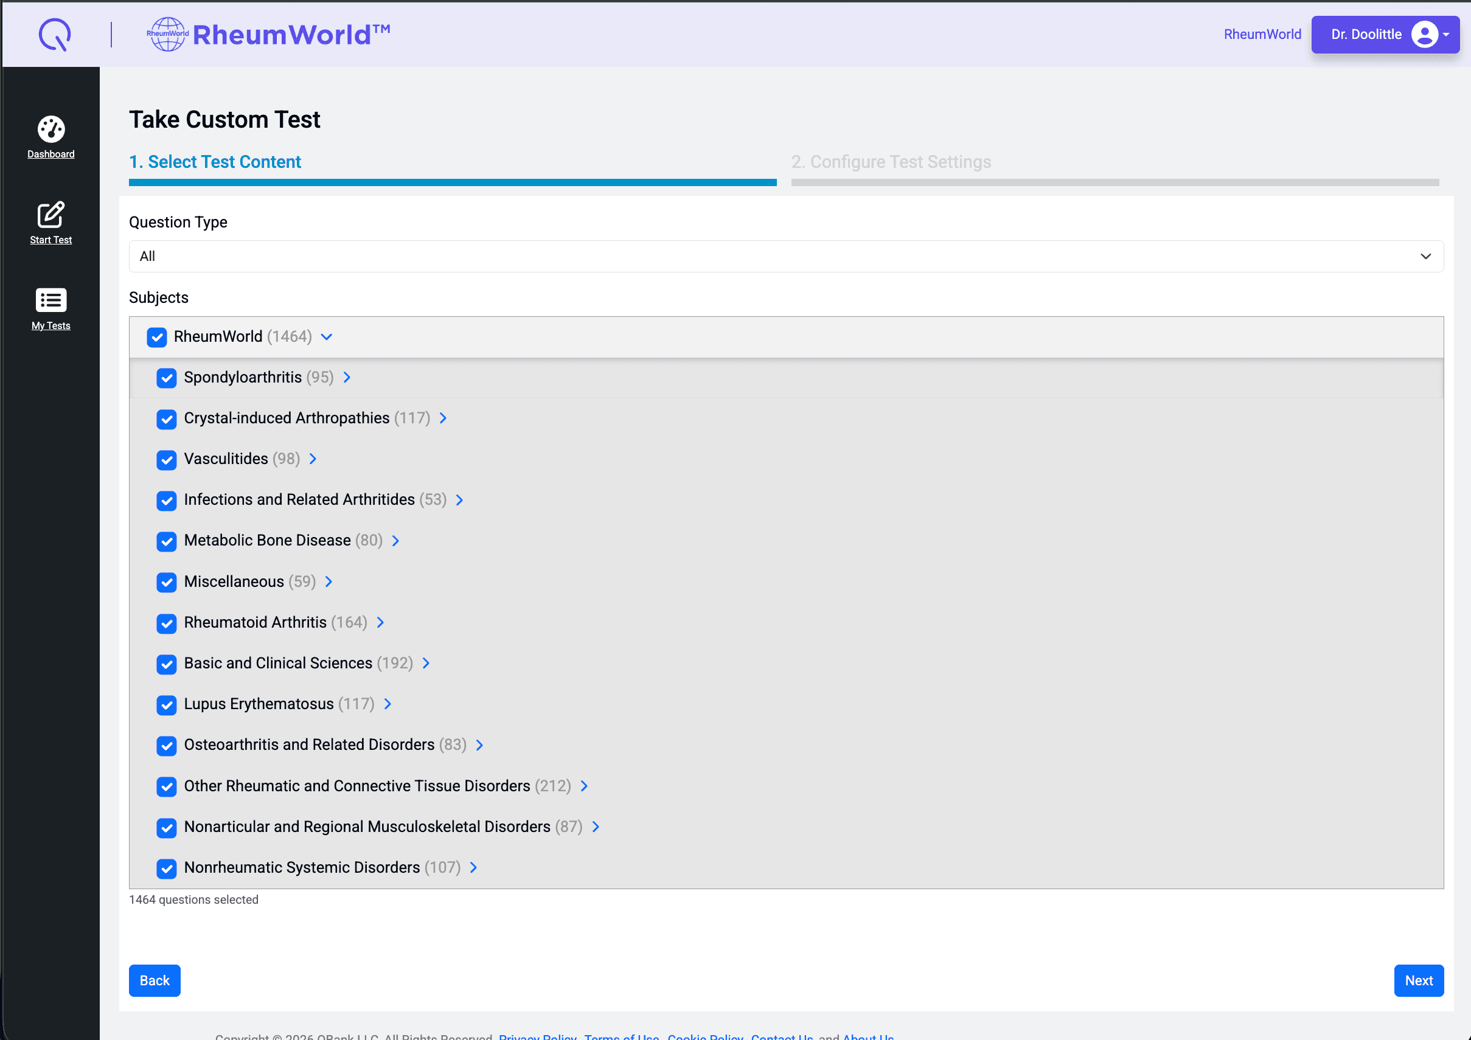
Task: Click the Lupus Erythematosus (117) label
Action: point(279,704)
